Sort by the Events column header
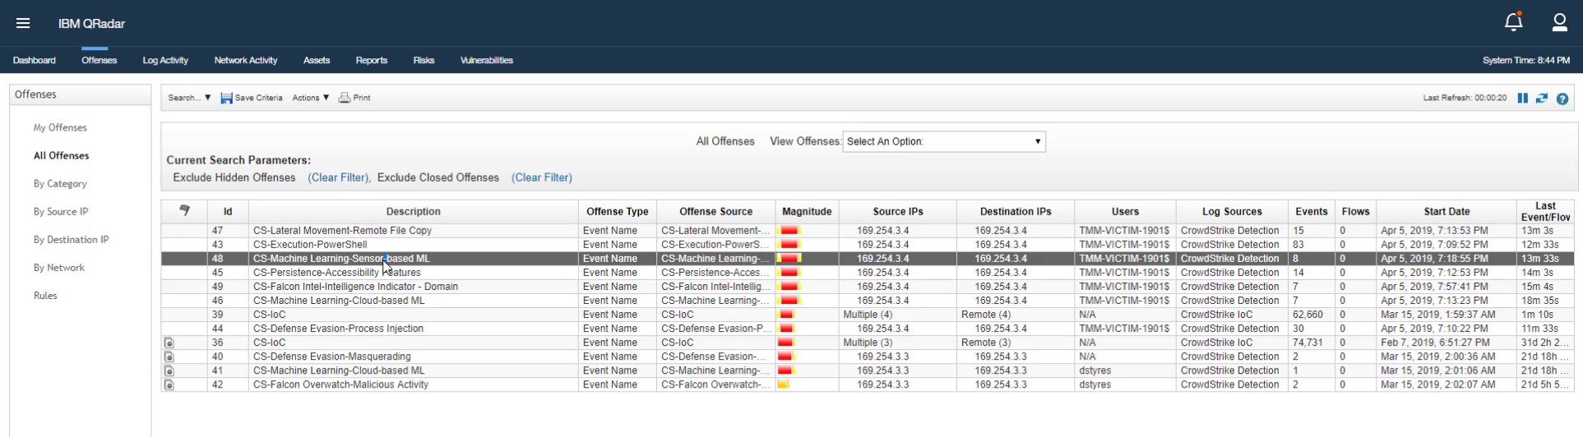 click(x=1311, y=211)
